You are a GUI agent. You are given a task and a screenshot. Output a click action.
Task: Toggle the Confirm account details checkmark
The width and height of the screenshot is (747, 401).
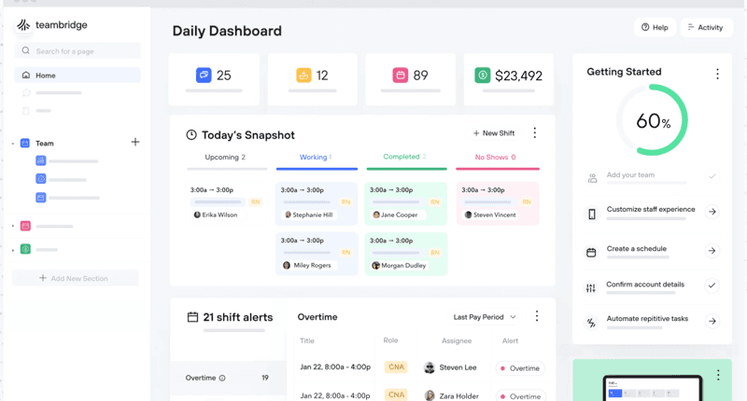tap(712, 285)
